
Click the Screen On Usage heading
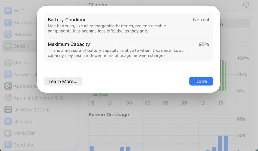(109, 115)
